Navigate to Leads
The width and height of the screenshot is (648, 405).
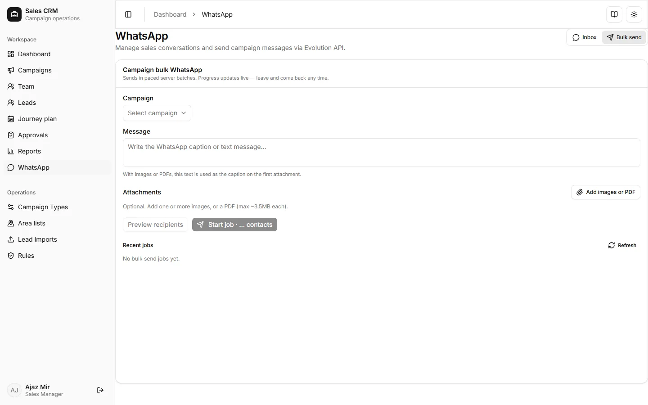click(x=57, y=103)
